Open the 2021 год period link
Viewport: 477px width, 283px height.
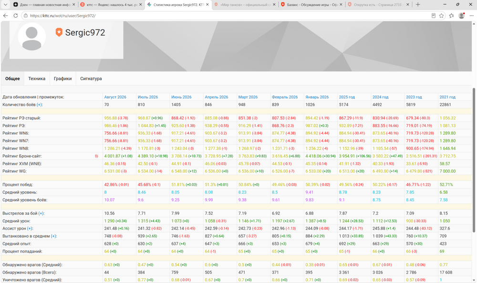pos(447,97)
